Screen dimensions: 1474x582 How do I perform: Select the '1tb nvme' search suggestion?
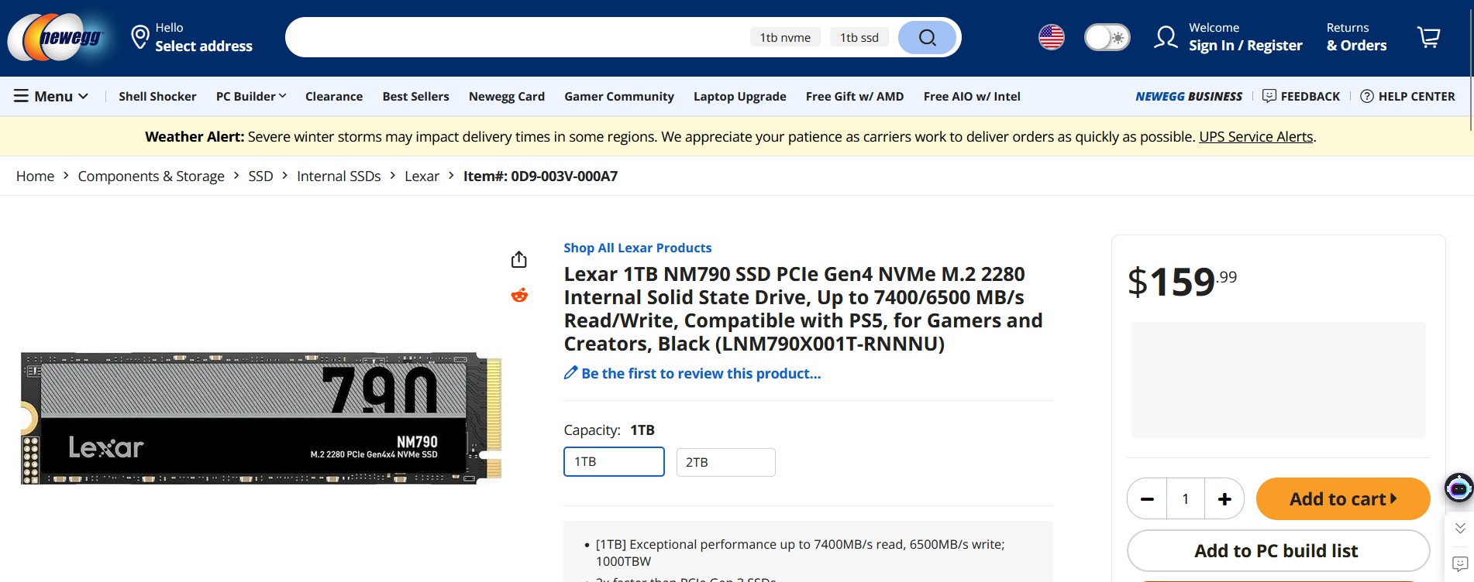785,37
